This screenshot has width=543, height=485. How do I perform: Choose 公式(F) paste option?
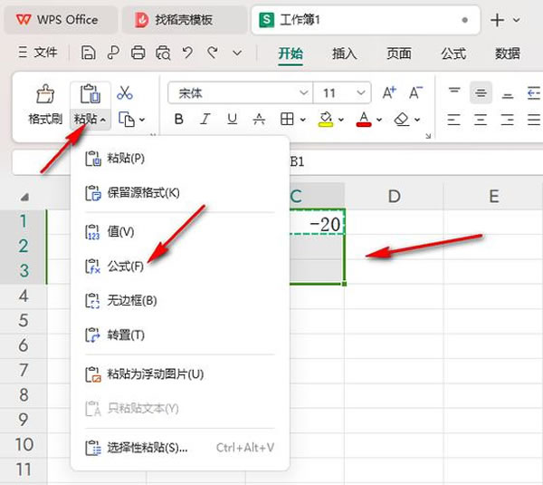click(x=180, y=267)
